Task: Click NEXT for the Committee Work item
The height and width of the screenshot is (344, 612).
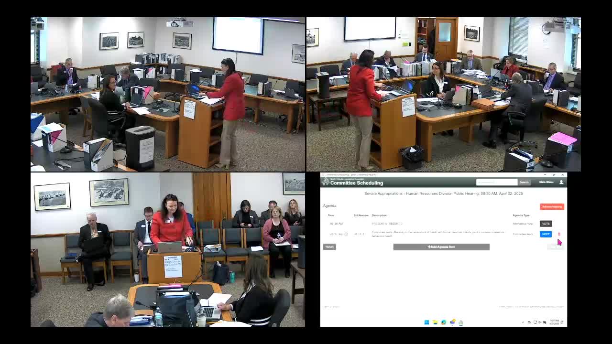Action: tap(546, 234)
